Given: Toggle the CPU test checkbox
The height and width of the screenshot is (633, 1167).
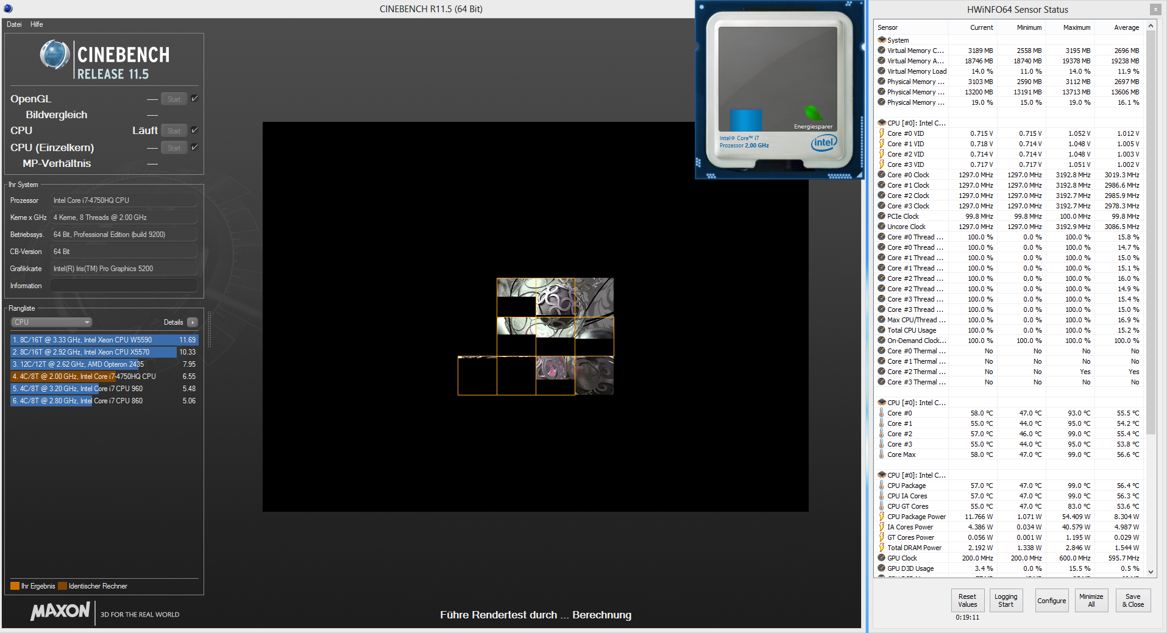Looking at the screenshot, I should point(194,130).
